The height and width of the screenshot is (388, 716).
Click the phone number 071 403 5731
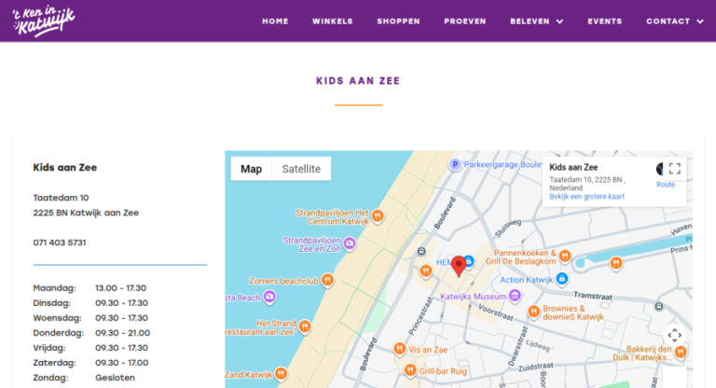point(60,242)
